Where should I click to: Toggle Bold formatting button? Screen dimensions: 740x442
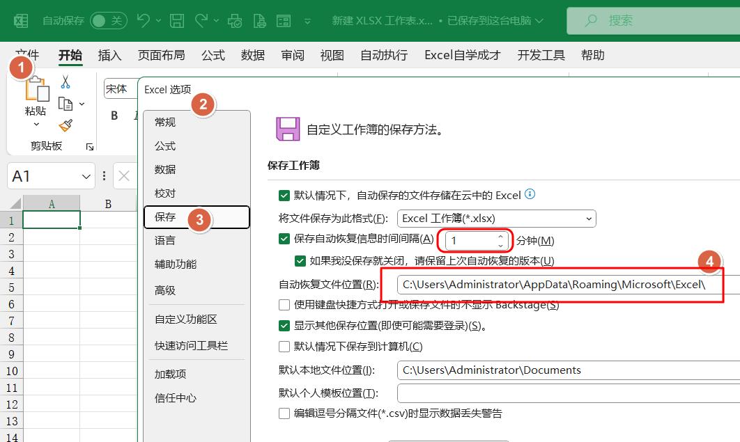(114, 116)
